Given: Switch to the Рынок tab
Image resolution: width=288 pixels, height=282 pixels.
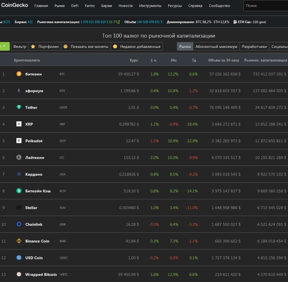Looking at the screenshot, I should [x=185, y=46].
